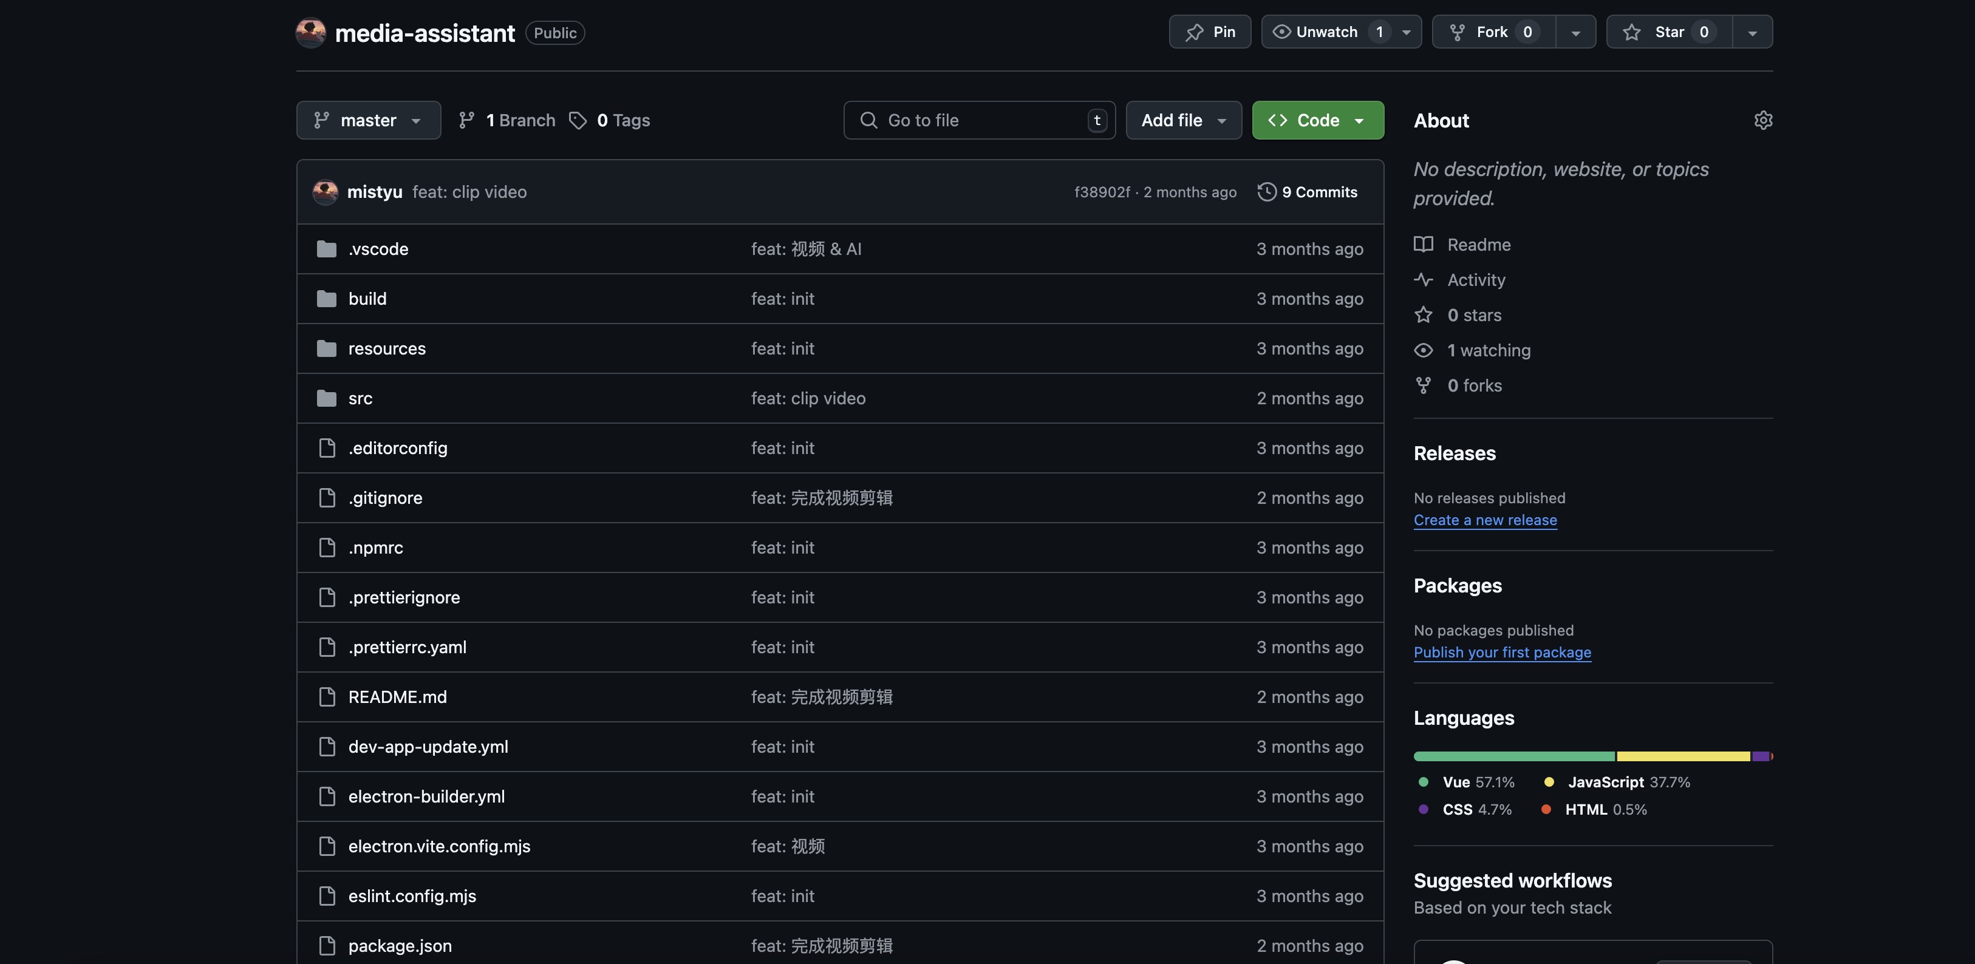Open the master branch selector
1975x964 pixels.
[x=368, y=120]
